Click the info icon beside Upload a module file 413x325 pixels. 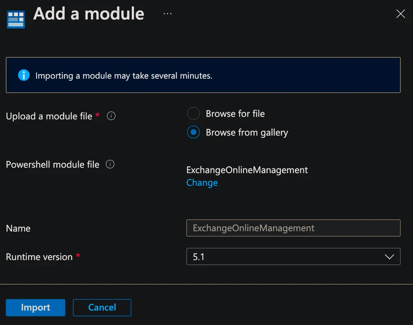coord(111,116)
